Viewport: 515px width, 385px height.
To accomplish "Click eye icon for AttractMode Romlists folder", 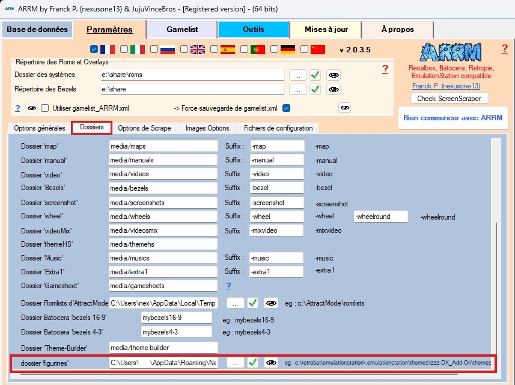I will pyautogui.click(x=271, y=303).
